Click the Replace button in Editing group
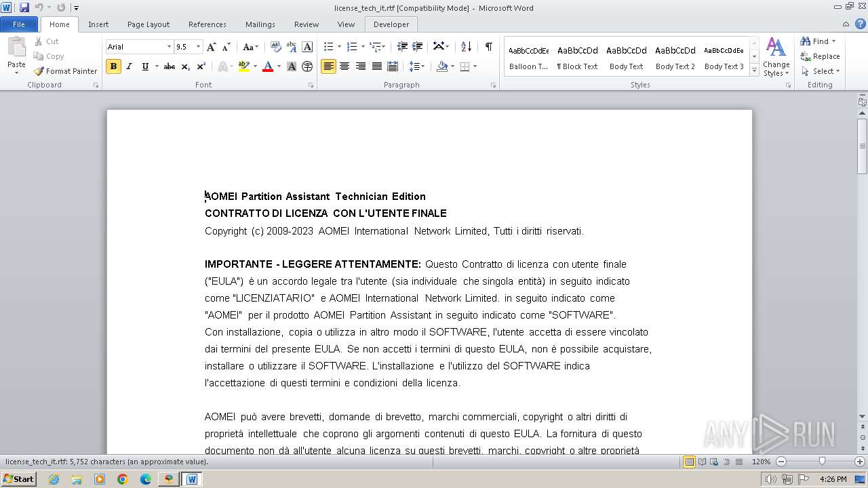Viewport: 868px width, 488px height. point(820,56)
